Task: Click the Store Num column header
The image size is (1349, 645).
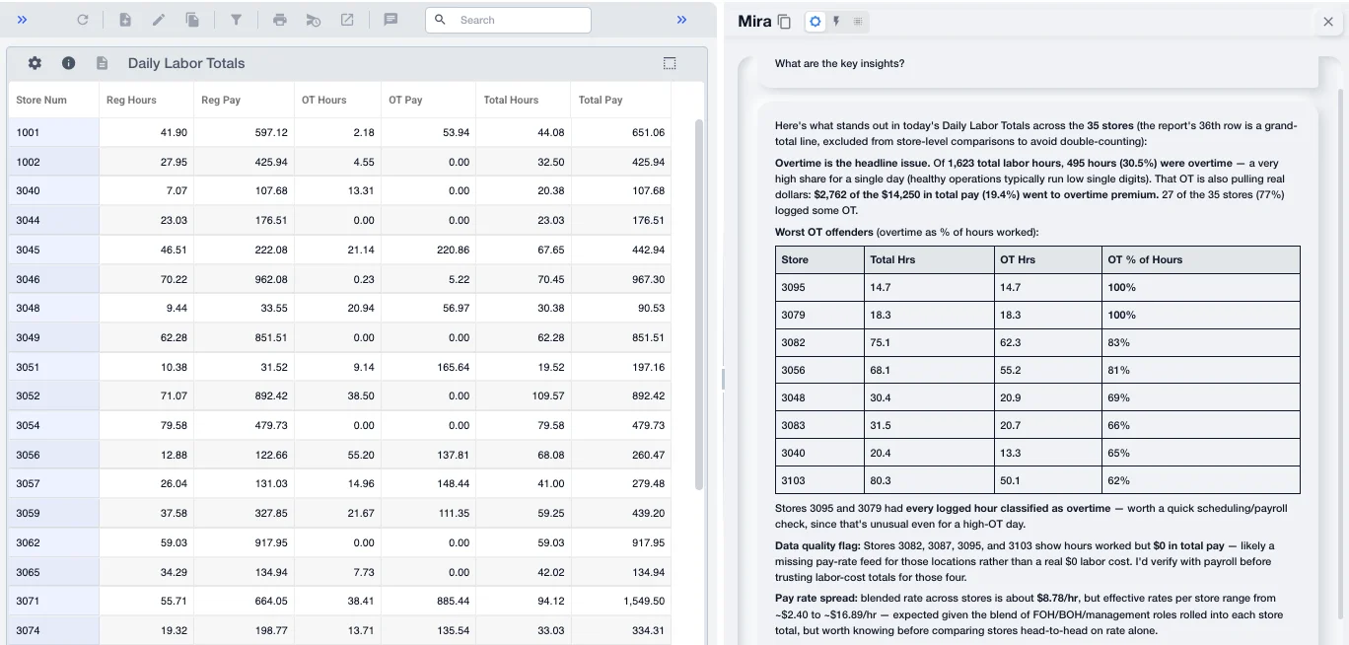Action: pos(54,100)
